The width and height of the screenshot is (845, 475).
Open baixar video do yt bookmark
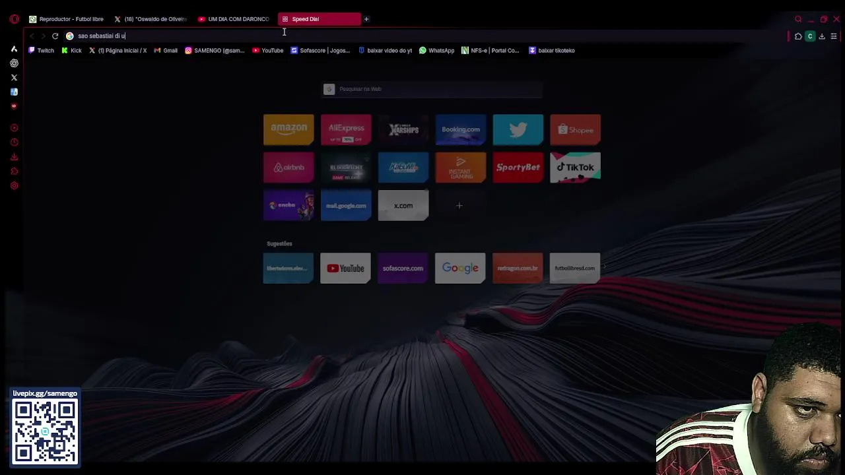(385, 50)
